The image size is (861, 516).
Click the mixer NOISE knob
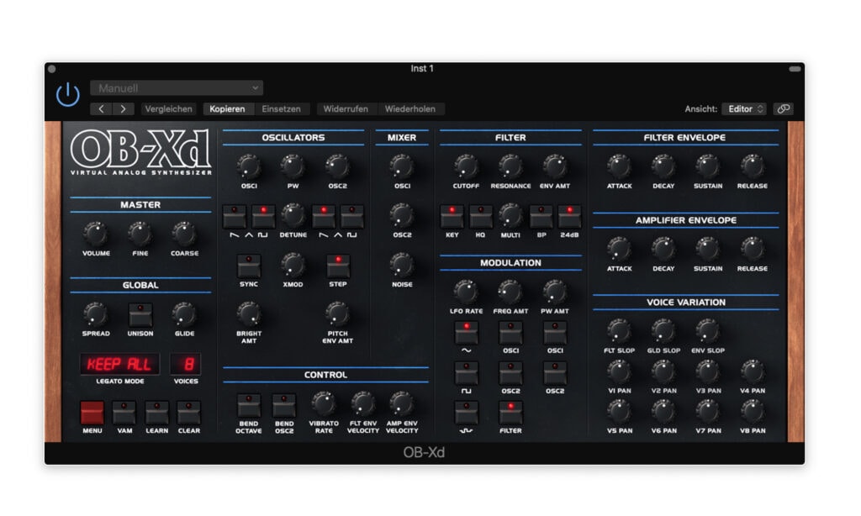point(402,265)
